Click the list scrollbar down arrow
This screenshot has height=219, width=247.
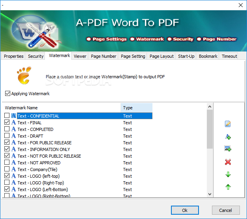(x=210, y=194)
